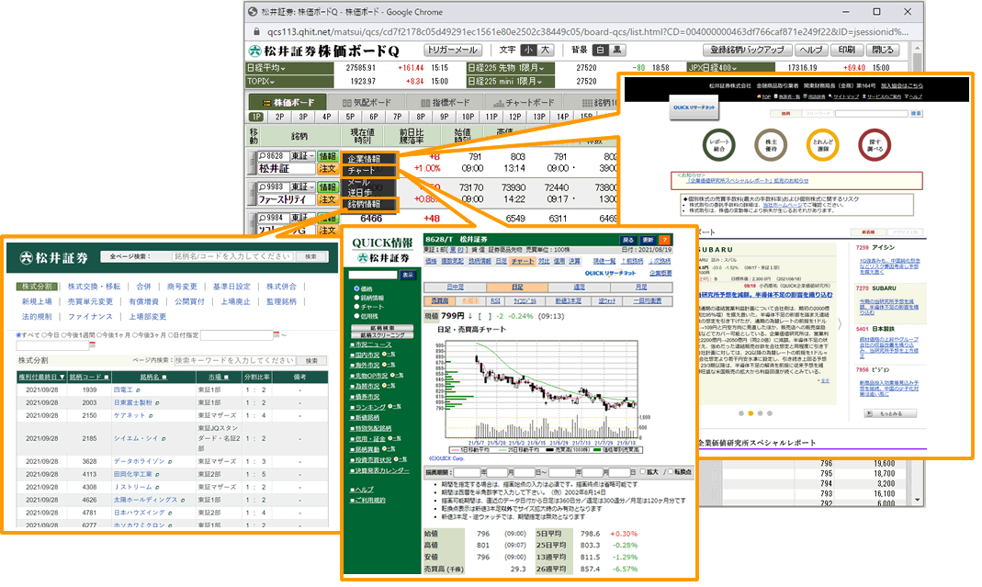Switch to the 気配ボード tab
Viewport: 982px width, 587px height.
(x=367, y=102)
